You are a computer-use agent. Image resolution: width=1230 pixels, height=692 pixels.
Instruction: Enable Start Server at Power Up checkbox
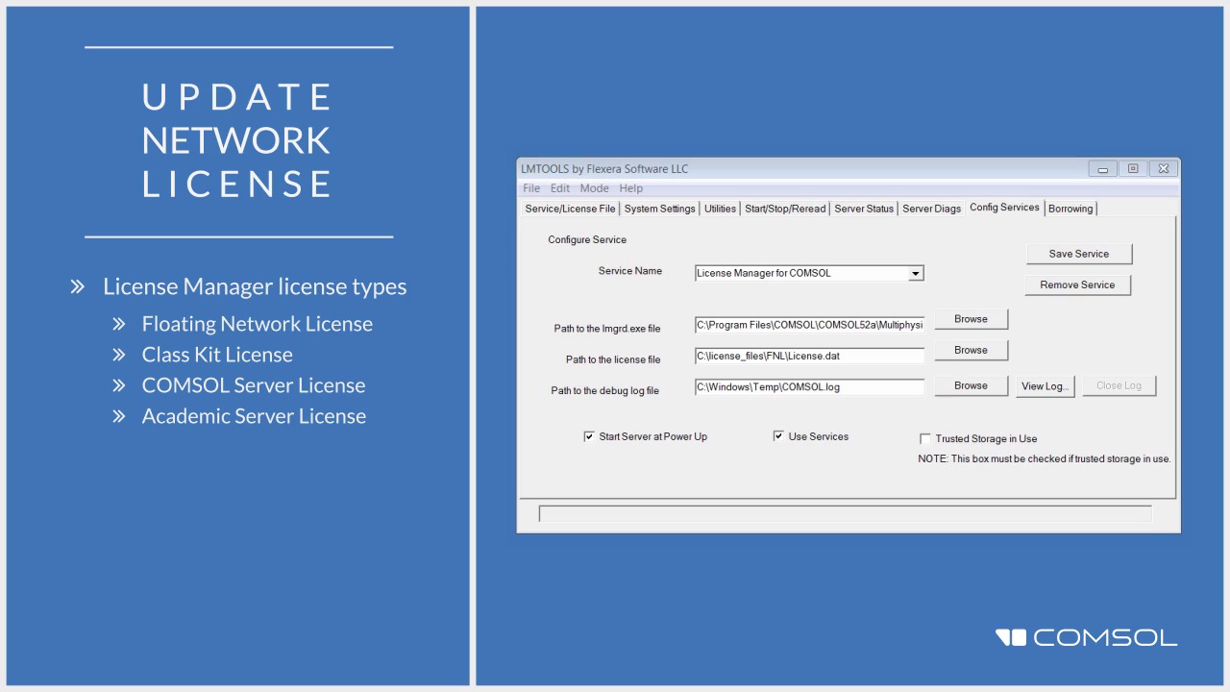pyautogui.click(x=589, y=436)
